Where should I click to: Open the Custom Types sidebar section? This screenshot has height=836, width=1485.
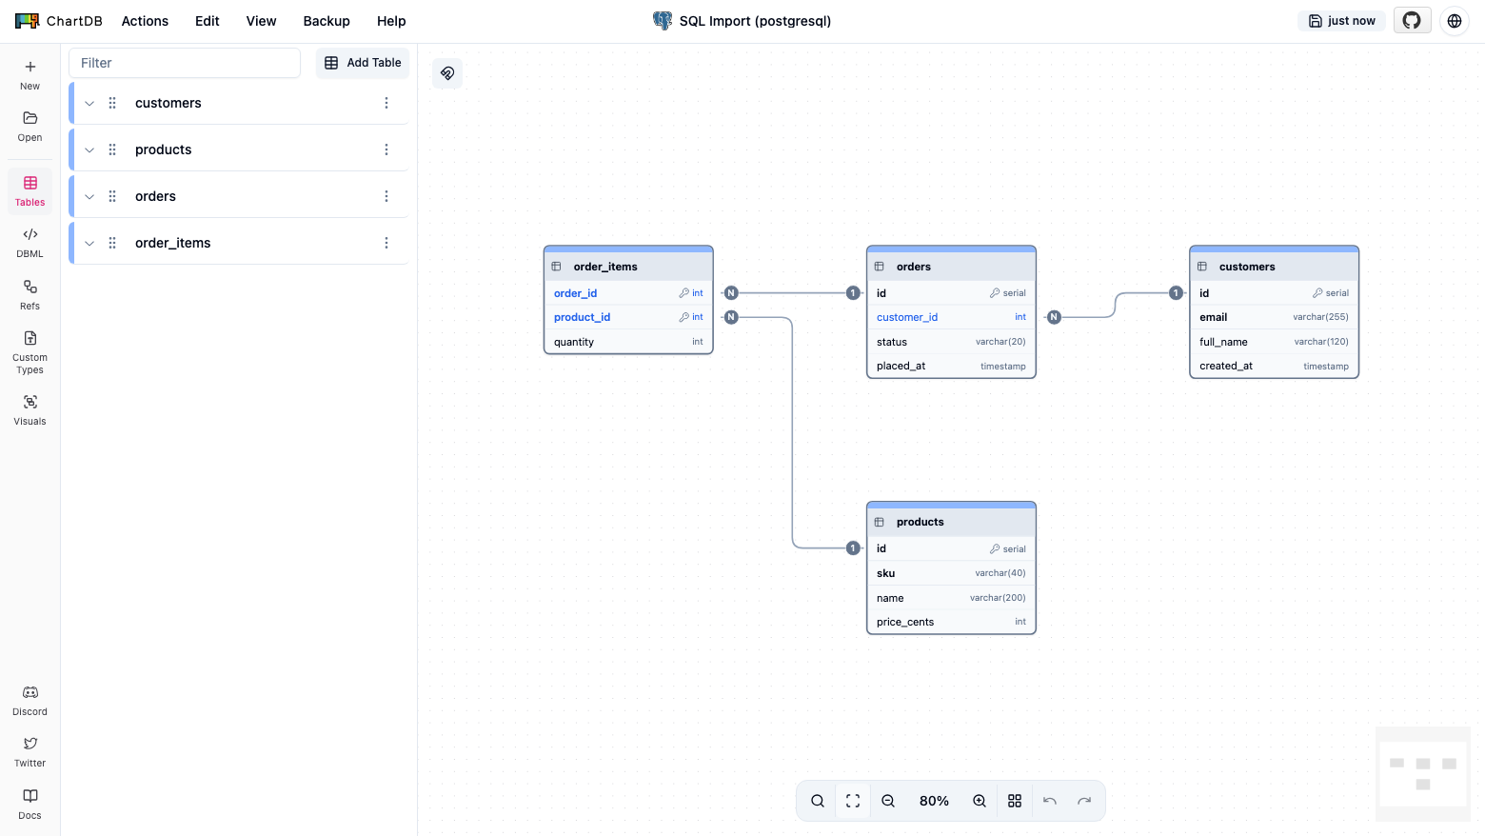click(x=30, y=351)
